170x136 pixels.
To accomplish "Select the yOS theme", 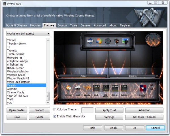I will [x=26, y=103].
